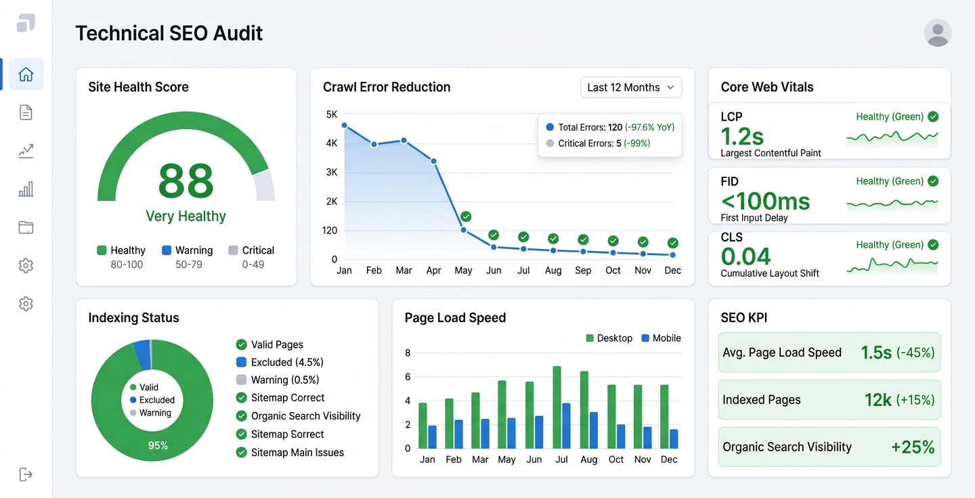Open the LCP Largest Contentful Paint card
The width and height of the screenshot is (975, 498).
tap(829, 131)
